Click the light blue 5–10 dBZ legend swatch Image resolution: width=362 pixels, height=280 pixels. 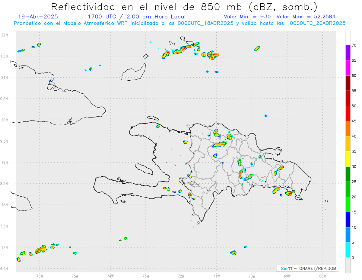(348, 235)
